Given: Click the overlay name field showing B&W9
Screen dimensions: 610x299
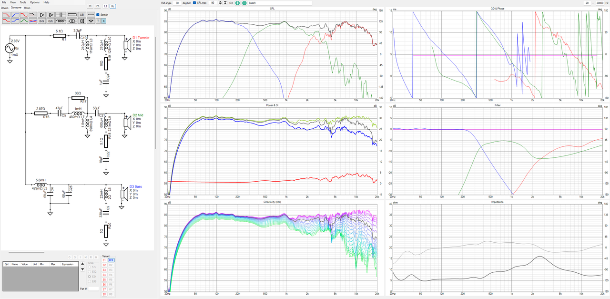Looking at the screenshot, I should [280, 3].
